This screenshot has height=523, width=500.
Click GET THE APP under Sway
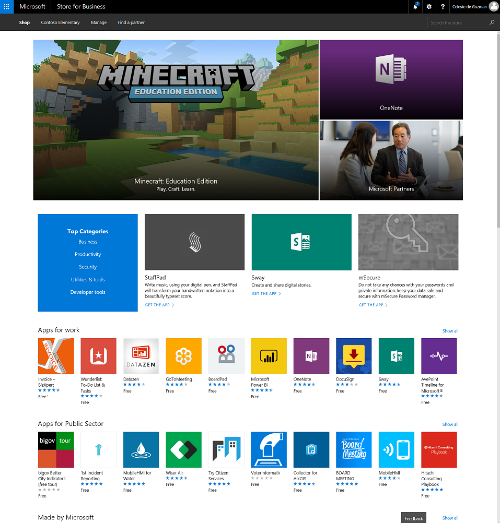pos(266,293)
